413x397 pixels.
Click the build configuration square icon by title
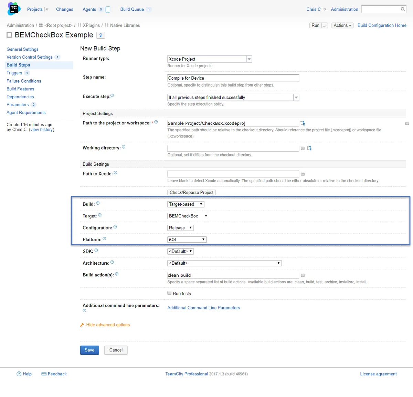pos(9,35)
